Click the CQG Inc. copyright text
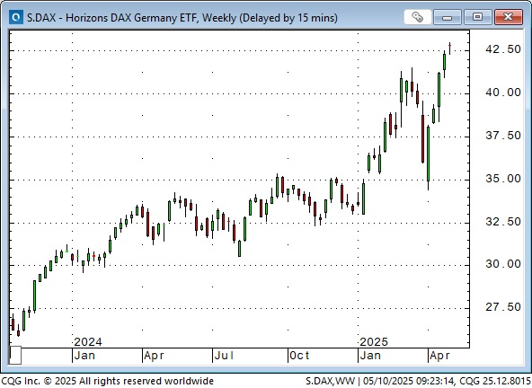This screenshot has width=532, height=388. click(107, 381)
